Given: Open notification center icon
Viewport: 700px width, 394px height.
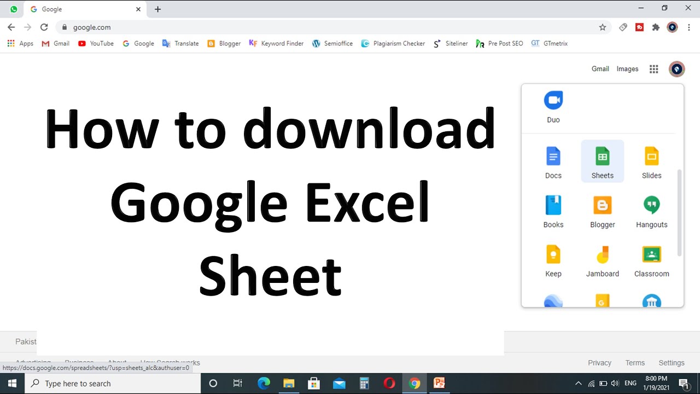Looking at the screenshot, I should pyautogui.click(x=683, y=383).
